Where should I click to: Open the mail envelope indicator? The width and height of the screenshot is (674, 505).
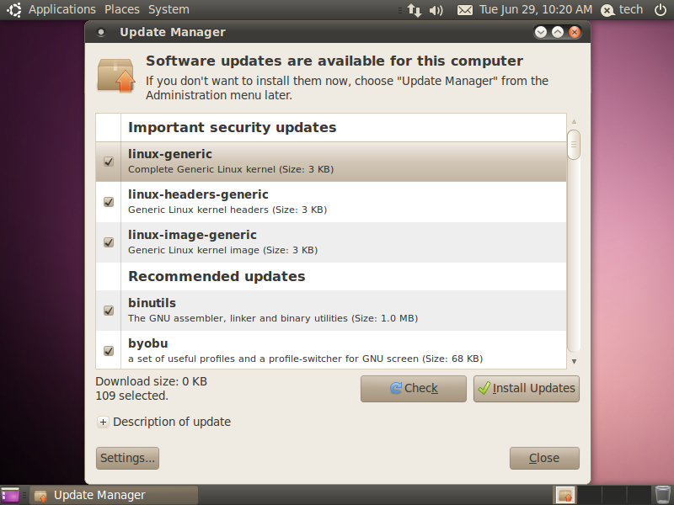point(465,10)
